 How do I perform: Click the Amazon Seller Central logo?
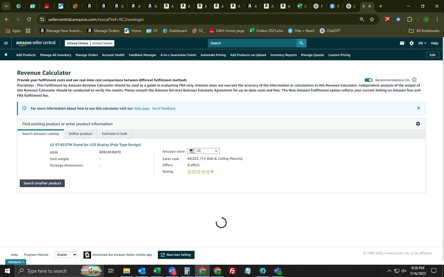[x=36, y=43]
